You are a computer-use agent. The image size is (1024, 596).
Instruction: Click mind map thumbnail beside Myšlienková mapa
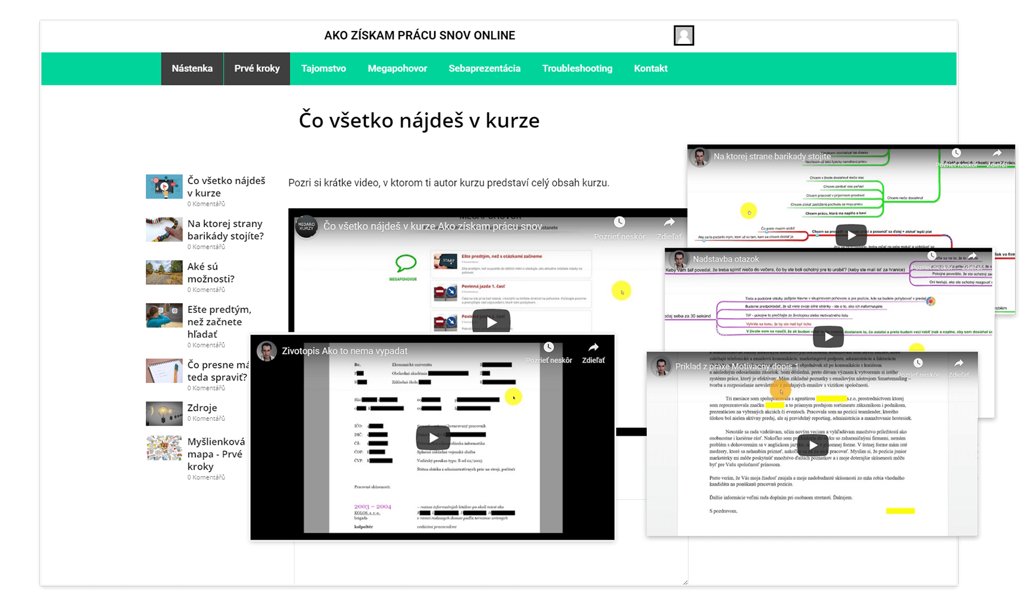click(x=164, y=448)
